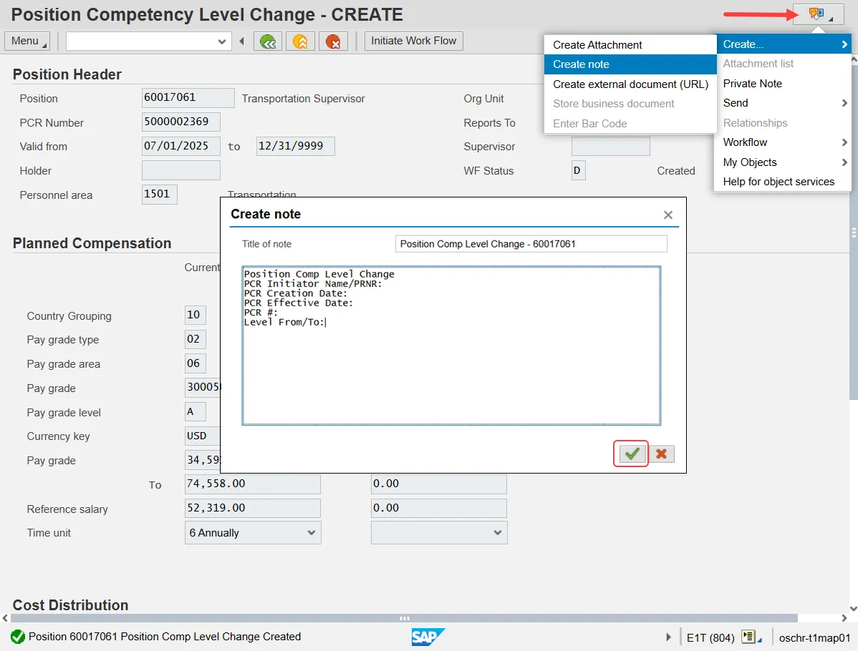
Task: Open the Services for Object icon
Action: pyautogui.click(x=817, y=14)
